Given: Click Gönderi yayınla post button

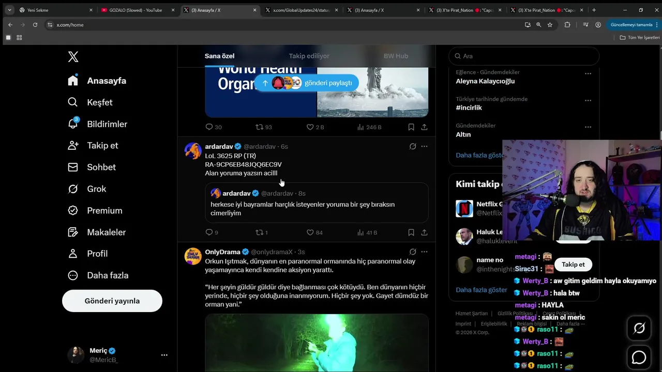Looking at the screenshot, I should [x=112, y=301].
